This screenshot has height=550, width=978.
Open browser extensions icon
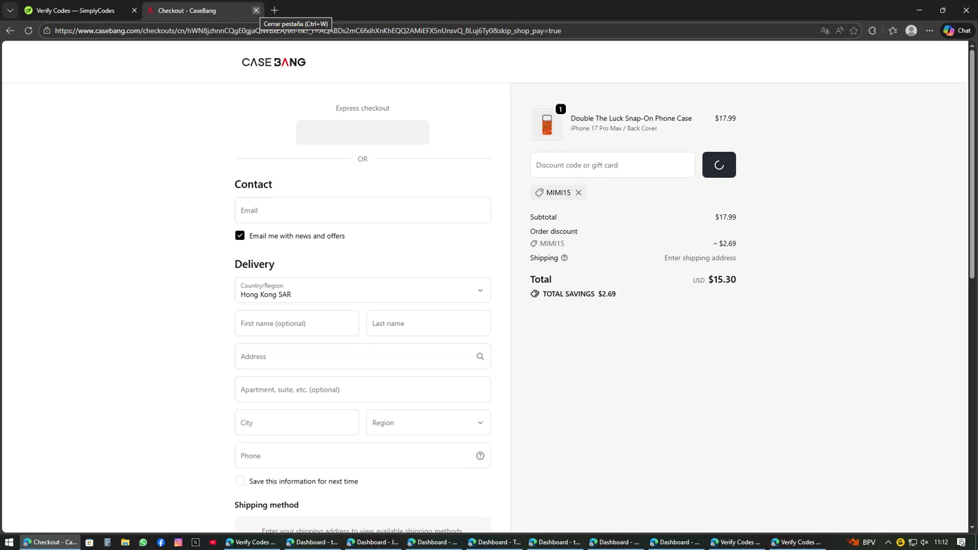tap(872, 31)
